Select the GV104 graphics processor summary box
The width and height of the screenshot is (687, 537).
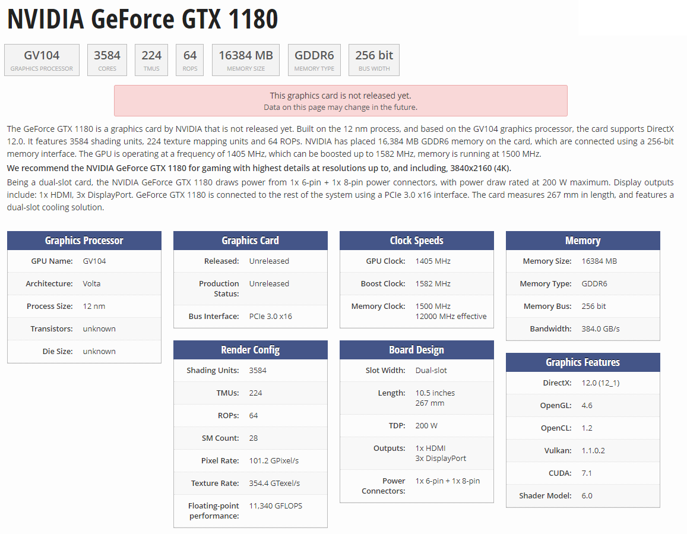[x=42, y=60]
